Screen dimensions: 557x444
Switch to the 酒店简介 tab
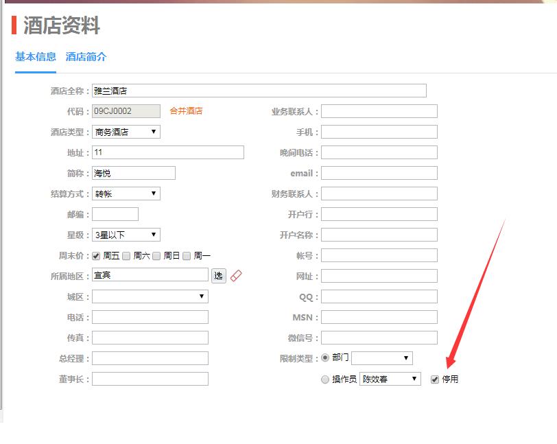pos(86,57)
